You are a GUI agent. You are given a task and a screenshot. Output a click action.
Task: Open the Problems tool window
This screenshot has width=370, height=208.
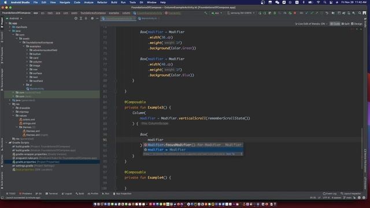pyautogui.click(x=25, y=194)
